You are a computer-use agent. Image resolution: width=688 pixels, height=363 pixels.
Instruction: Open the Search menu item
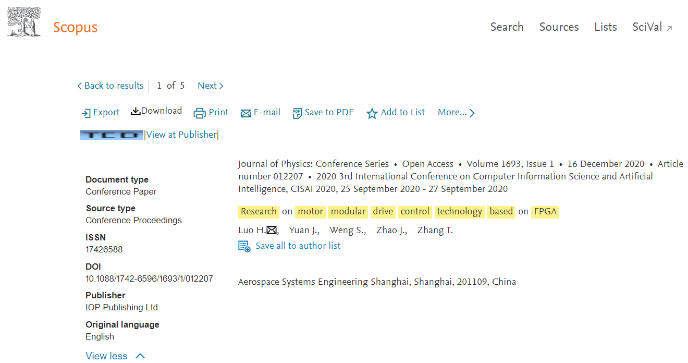coord(507,27)
